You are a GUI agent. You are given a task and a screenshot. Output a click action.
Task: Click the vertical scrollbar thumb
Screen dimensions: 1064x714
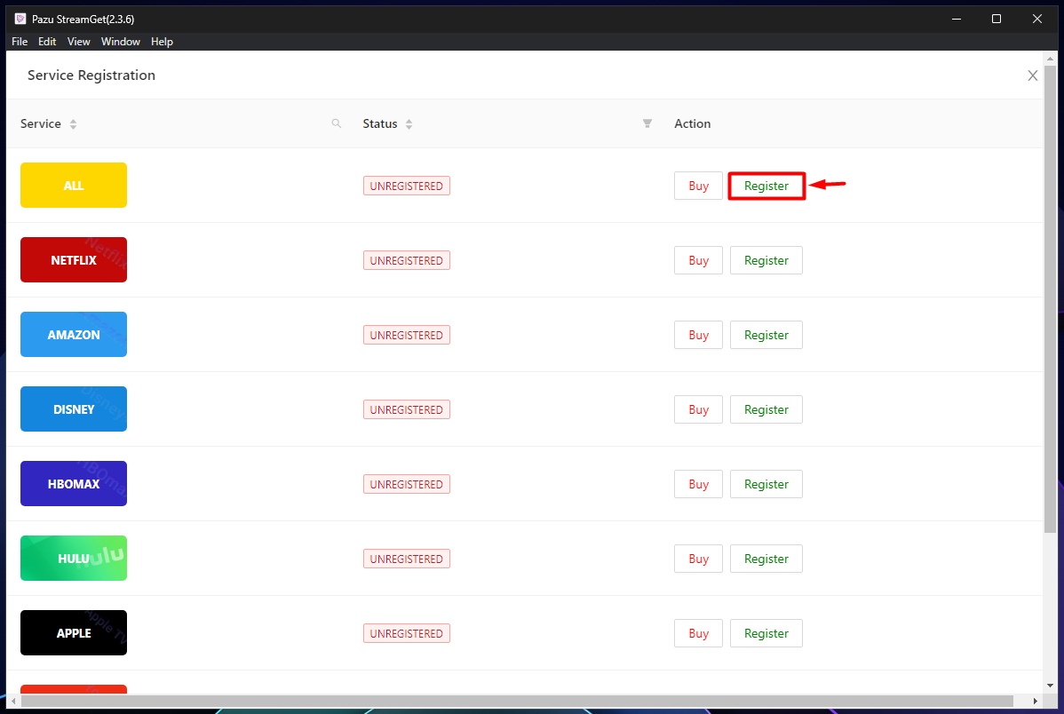pos(1050,298)
